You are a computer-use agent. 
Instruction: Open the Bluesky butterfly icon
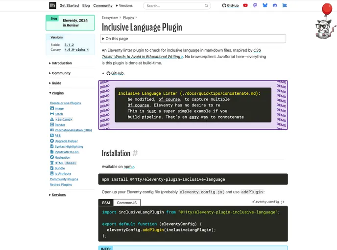[x=265, y=5]
